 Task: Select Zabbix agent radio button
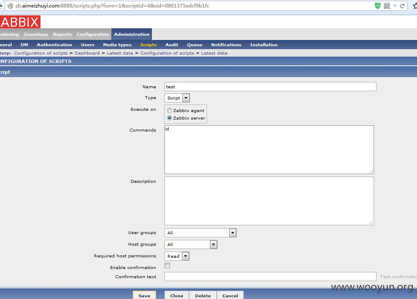169,110
